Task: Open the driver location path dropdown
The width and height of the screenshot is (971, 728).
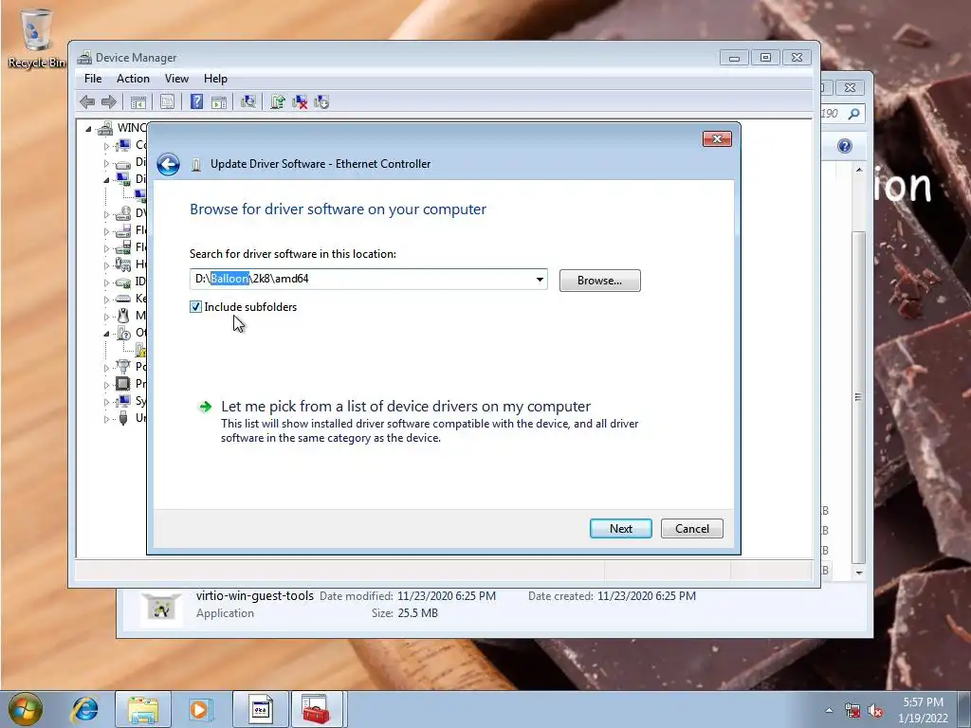Action: pyautogui.click(x=540, y=280)
